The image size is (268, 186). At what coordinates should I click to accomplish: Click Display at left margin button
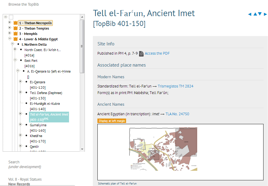pos(112,121)
